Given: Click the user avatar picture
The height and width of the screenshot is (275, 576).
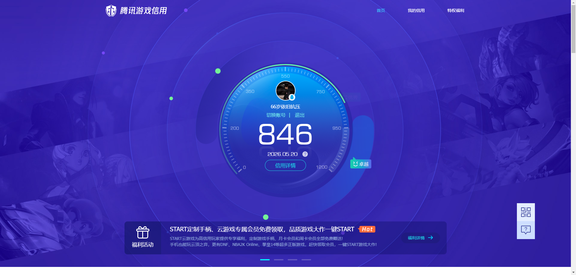Looking at the screenshot, I should pyautogui.click(x=286, y=91).
